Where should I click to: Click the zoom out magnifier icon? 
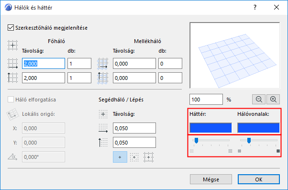[259, 100]
